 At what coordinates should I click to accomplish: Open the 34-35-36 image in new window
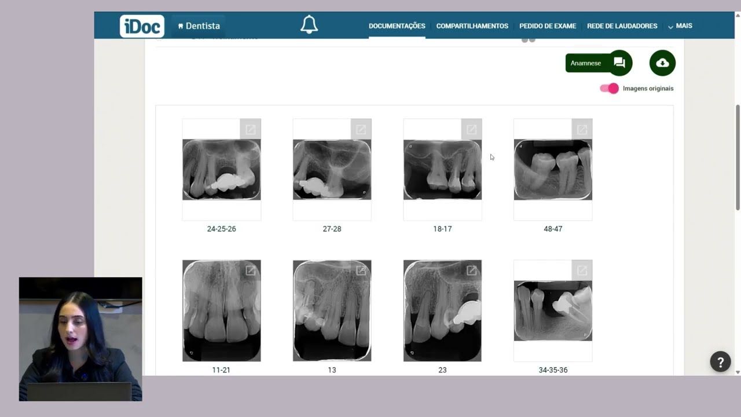coord(582,270)
